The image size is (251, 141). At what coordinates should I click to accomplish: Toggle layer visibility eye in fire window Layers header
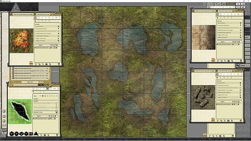point(51,45)
